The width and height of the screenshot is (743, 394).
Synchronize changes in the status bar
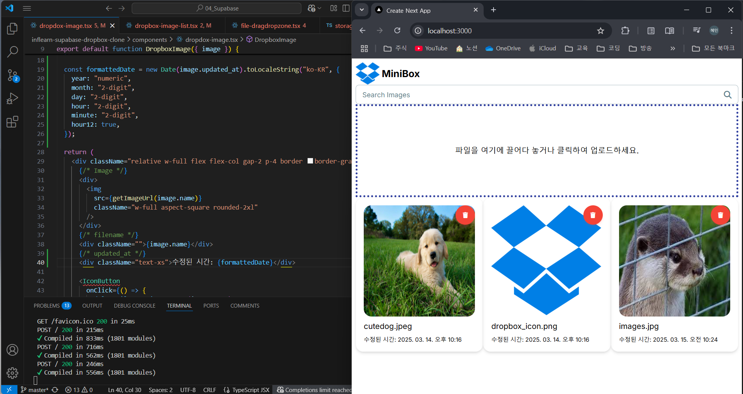point(55,390)
